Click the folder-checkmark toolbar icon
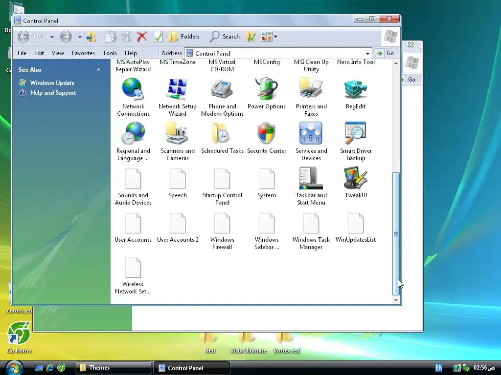The width and height of the screenshot is (501, 375). (251, 37)
